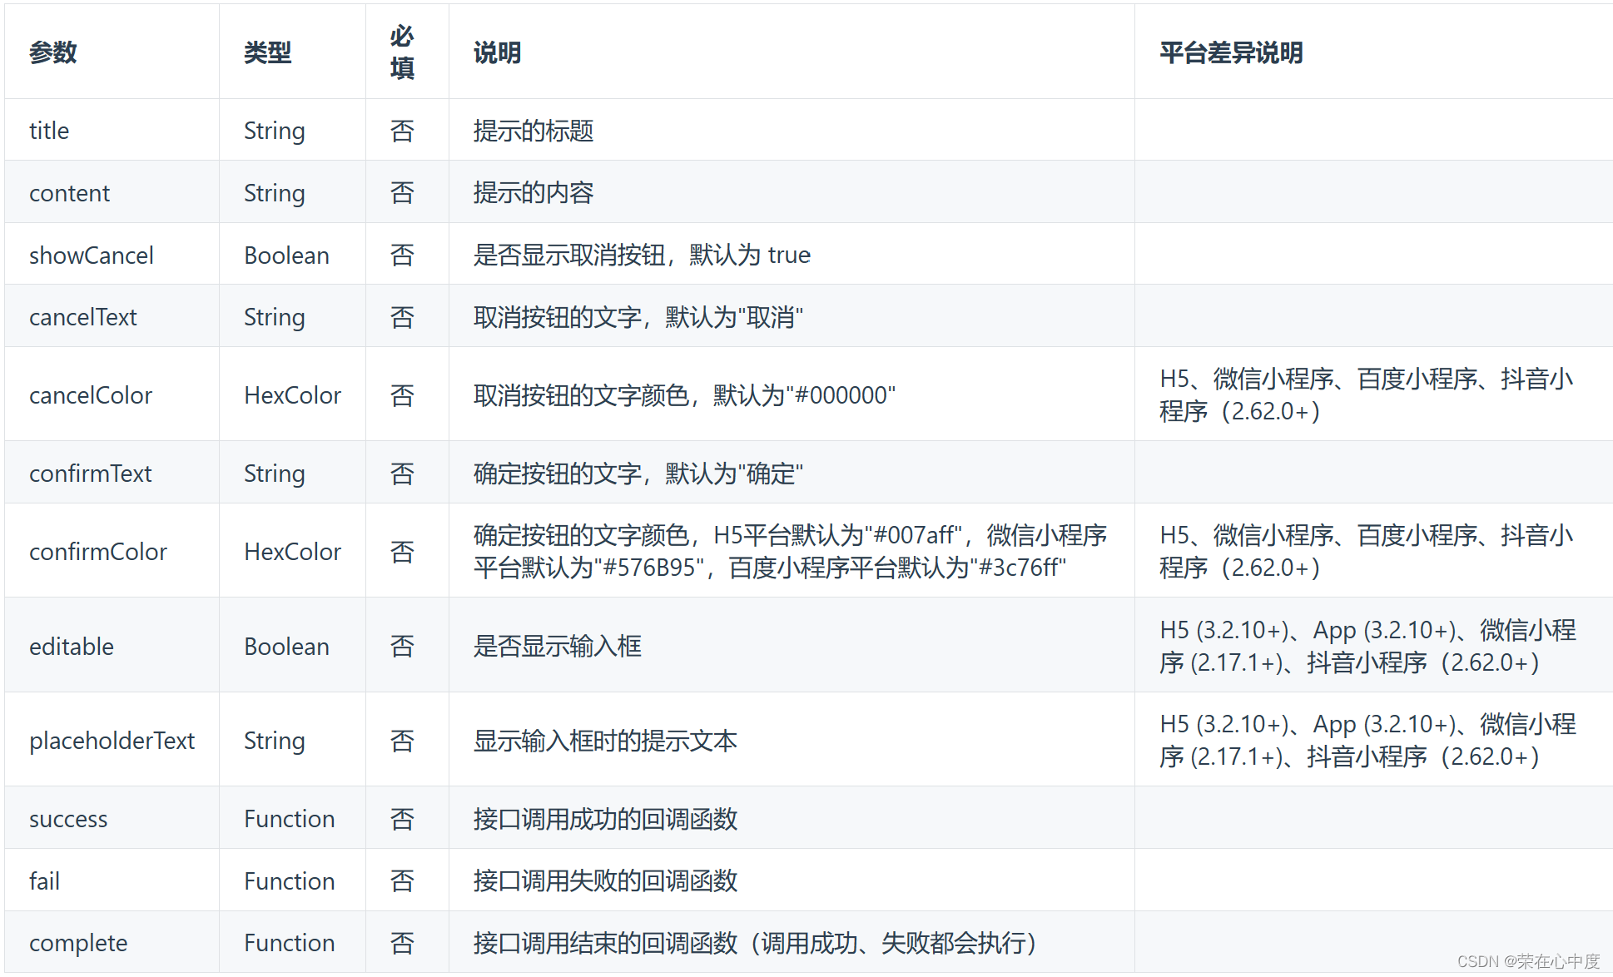Click the cancelColor parameter name

(92, 394)
